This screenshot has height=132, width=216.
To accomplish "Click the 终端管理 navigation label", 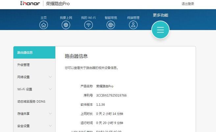I will click(x=133, y=18).
